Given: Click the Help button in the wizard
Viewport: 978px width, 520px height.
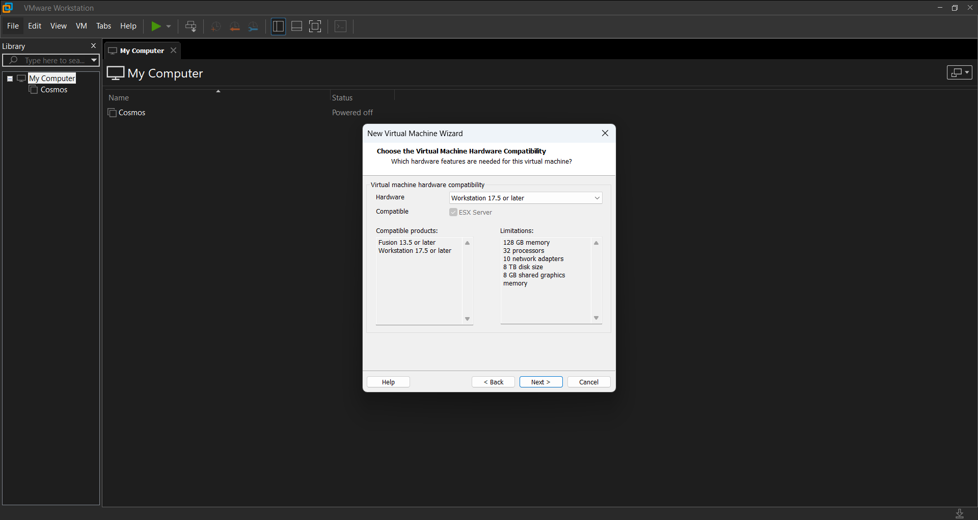Looking at the screenshot, I should 388,382.
